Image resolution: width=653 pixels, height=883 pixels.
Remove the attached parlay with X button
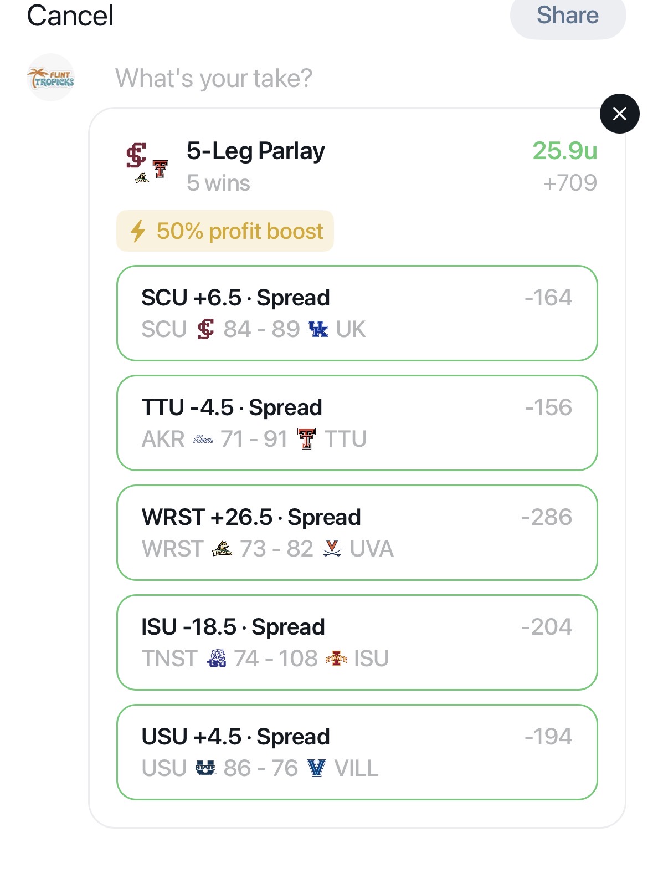point(619,114)
